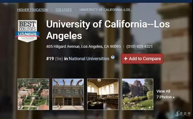This screenshot has height=119, width=193.
Task: Click the Best Colleges rankings badge
Action: 27,31
